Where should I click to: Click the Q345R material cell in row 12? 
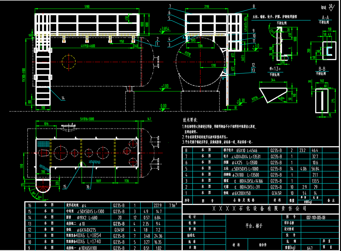click(x=119, y=230)
